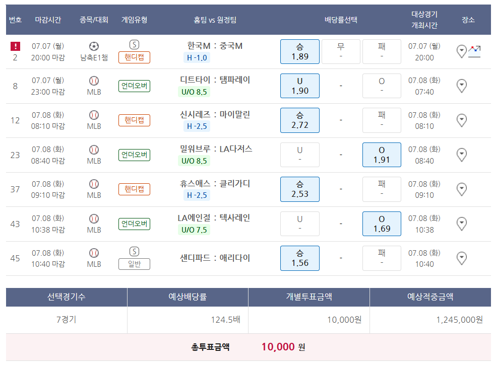
Task: Click the baseball icon in the 밀워브루 row
Action: click(x=94, y=150)
